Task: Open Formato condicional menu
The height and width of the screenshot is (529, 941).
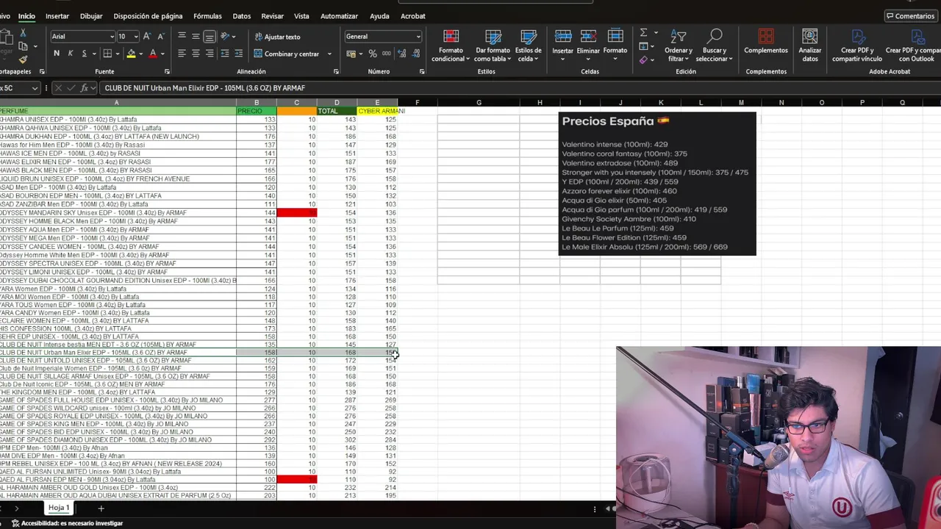Action: (x=451, y=46)
